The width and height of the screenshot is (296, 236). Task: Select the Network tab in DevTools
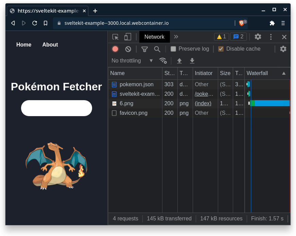154,37
